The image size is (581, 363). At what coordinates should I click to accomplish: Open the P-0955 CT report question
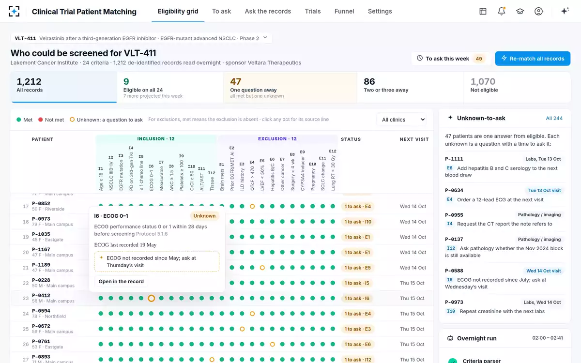point(504,219)
